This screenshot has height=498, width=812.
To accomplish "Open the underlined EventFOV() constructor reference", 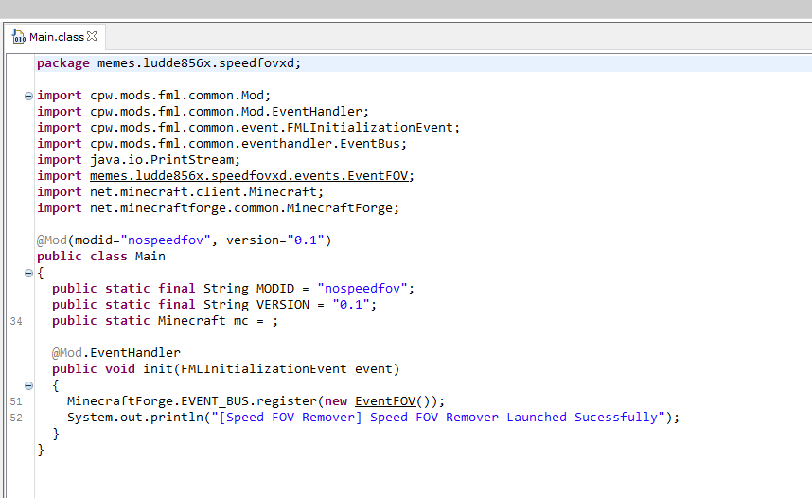I will point(385,401).
